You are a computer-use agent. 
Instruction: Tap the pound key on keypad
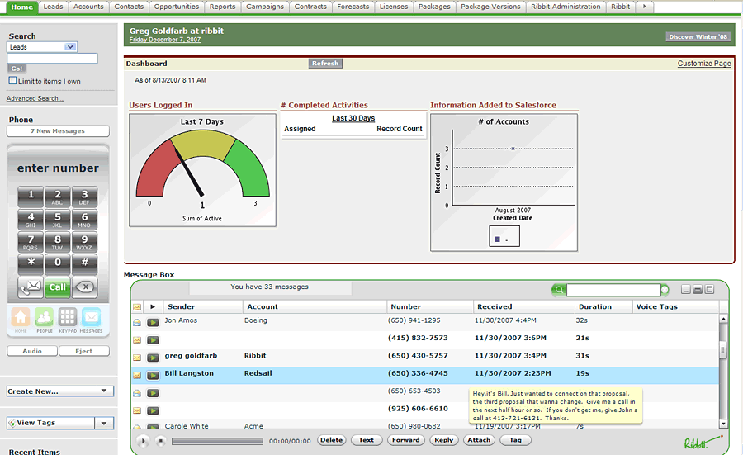[85, 263]
